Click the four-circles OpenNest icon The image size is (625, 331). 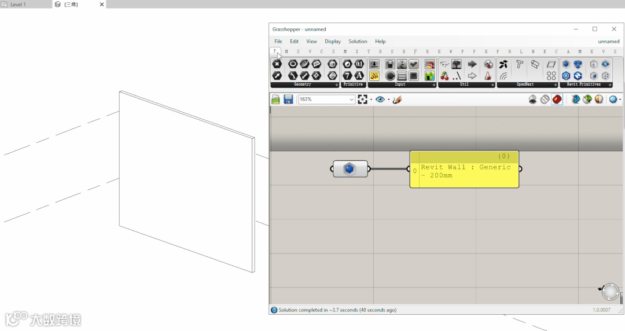click(551, 75)
